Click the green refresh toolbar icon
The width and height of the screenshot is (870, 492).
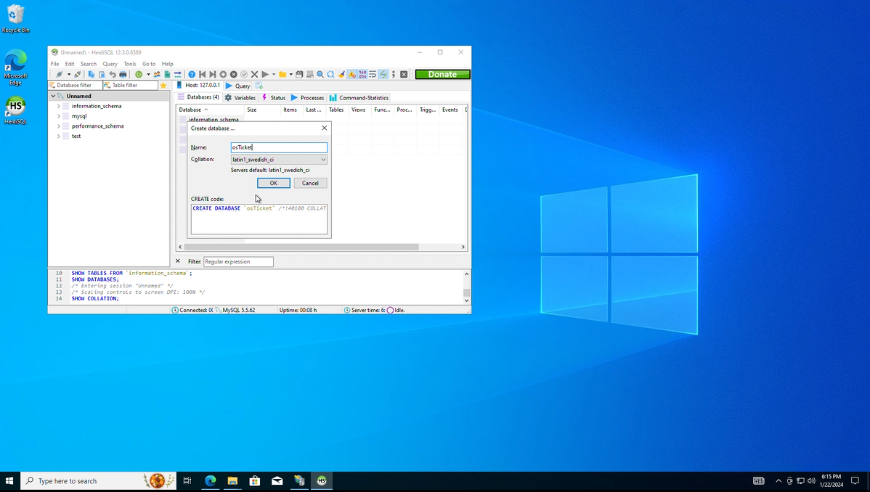(139, 74)
